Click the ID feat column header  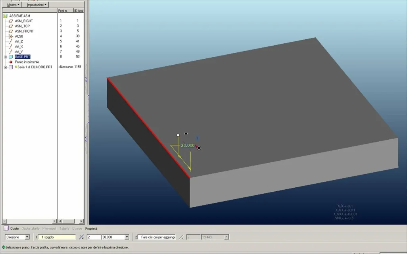[x=79, y=11]
